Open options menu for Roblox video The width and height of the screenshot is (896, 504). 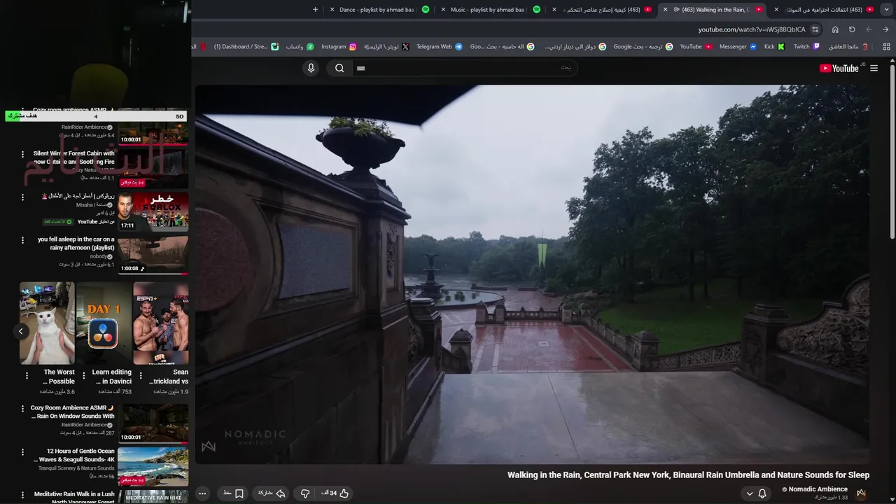point(22,197)
